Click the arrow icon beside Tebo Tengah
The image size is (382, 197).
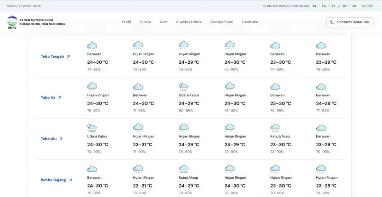[68, 57]
